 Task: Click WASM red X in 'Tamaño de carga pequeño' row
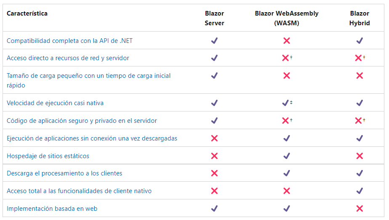click(287, 76)
